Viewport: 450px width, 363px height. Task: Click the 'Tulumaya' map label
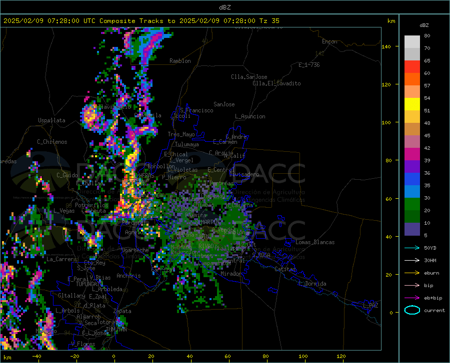187,144
